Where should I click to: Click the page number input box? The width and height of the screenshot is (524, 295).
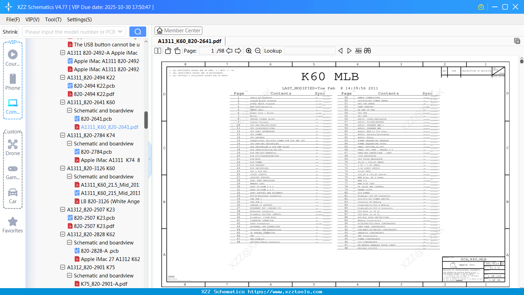pos(207,51)
